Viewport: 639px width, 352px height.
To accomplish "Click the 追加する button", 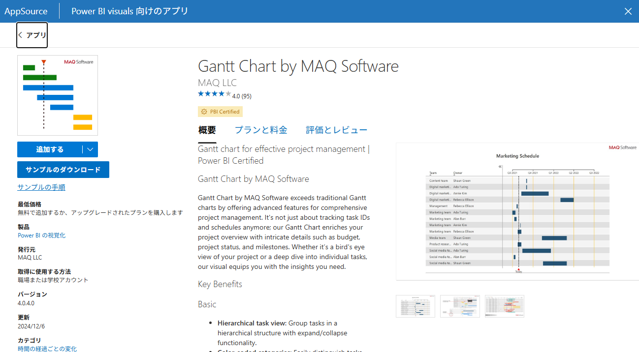I will [50, 149].
